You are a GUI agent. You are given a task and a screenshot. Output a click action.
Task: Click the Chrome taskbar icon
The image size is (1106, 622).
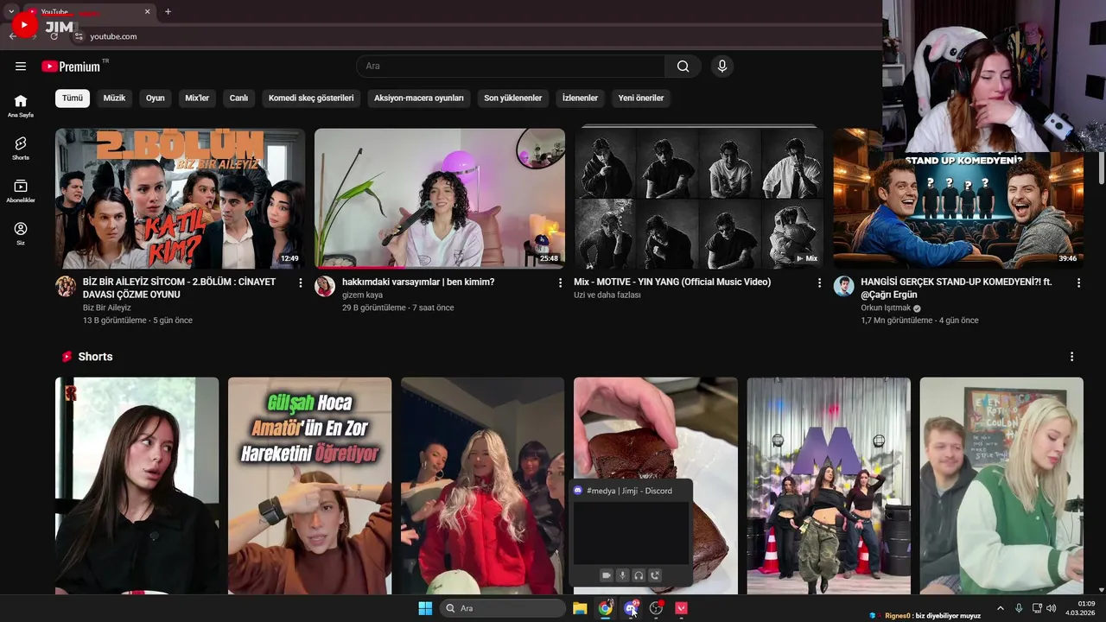[x=605, y=608]
